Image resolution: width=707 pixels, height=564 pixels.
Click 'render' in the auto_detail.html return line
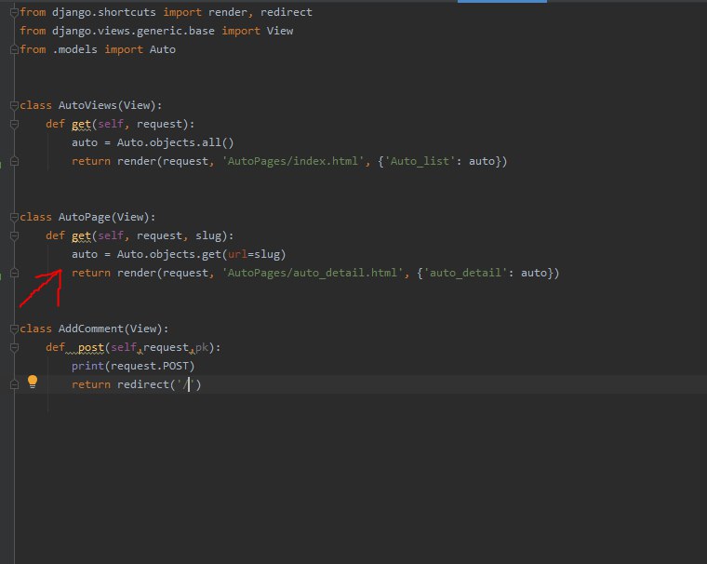pyautogui.click(x=137, y=273)
